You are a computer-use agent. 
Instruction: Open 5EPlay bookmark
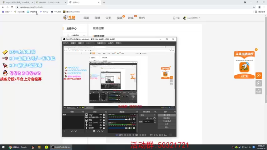tap(44, 12)
